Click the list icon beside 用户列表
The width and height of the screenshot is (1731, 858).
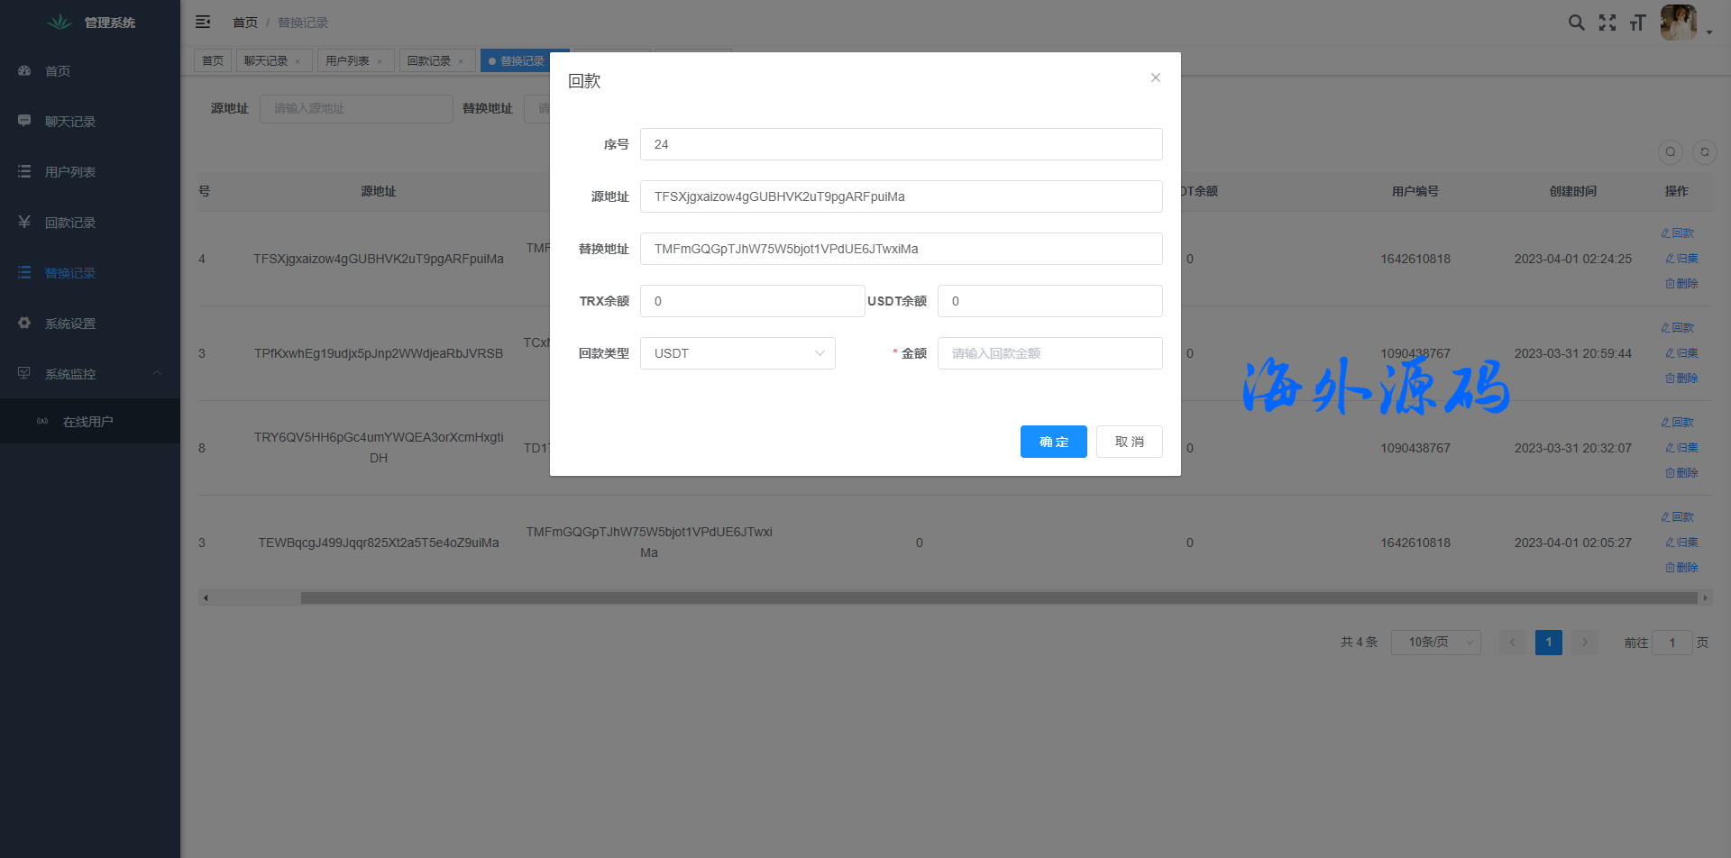[24, 171]
